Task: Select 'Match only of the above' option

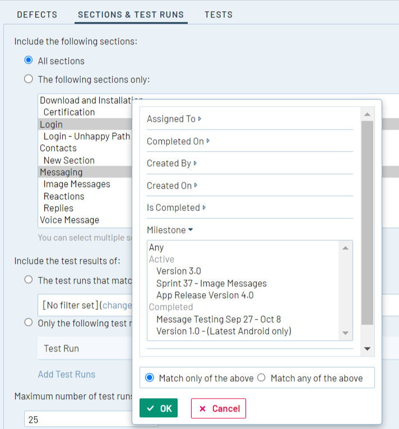Action: click(150, 378)
